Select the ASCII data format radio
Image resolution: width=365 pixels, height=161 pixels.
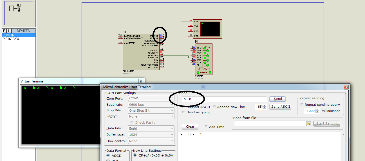108,155
